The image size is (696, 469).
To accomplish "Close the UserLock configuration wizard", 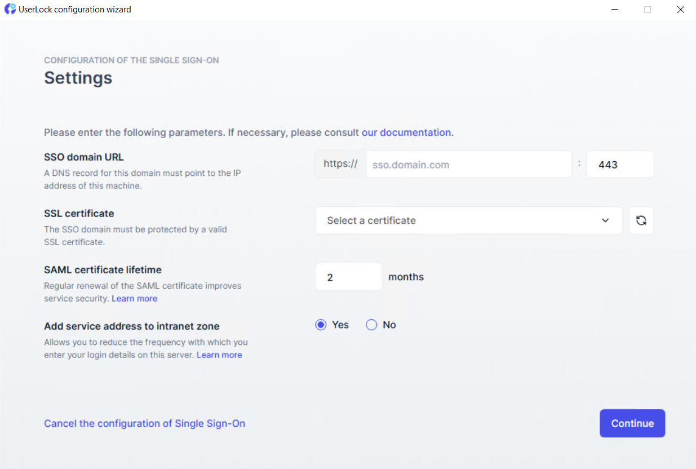I will click(x=680, y=10).
